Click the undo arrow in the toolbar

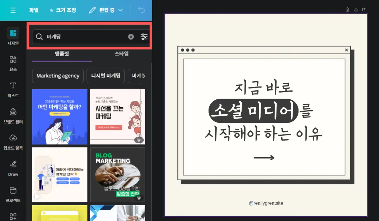141,10
